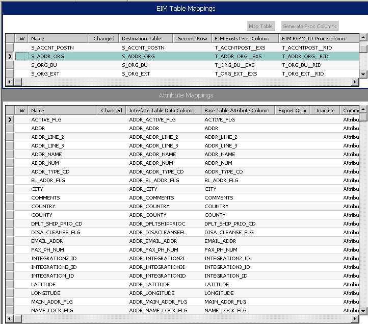The width and height of the screenshot is (368, 324).
Task: Click the Inactive column header
Action: pyautogui.click(x=325, y=110)
